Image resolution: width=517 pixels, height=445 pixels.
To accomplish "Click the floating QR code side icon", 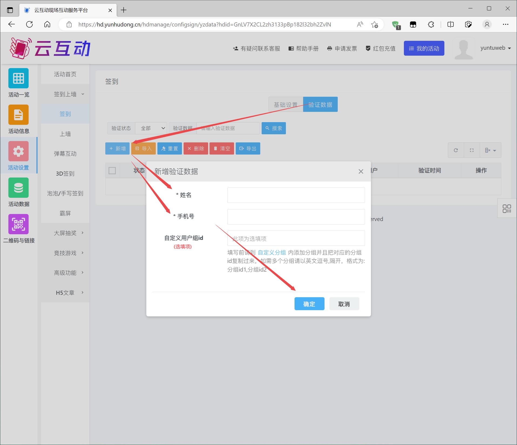I will pyautogui.click(x=507, y=208).
